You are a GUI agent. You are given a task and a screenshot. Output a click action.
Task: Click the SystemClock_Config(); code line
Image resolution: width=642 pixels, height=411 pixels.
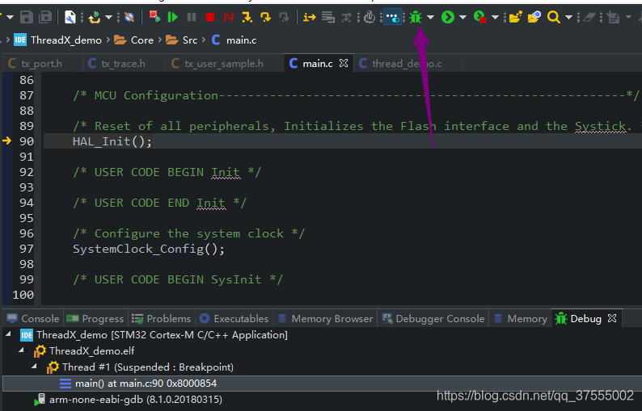(x=149, y=249)
